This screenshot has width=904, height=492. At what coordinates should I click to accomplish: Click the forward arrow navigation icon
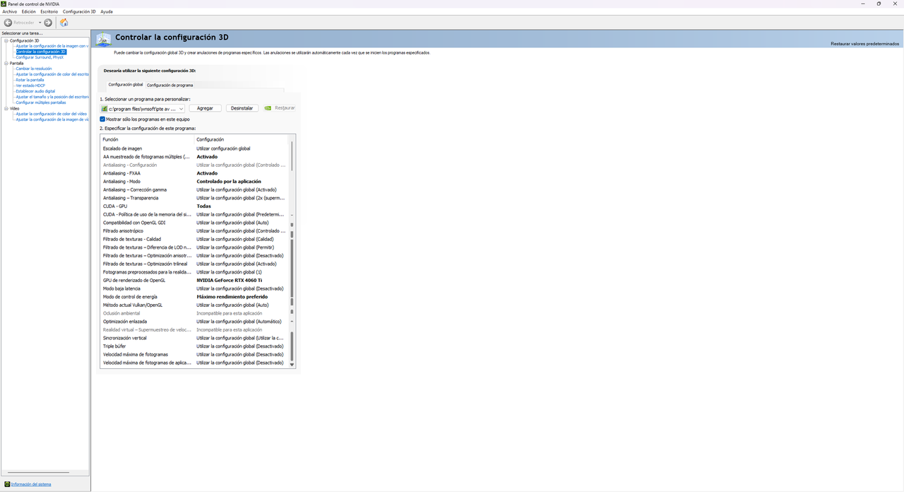point(48,23)
